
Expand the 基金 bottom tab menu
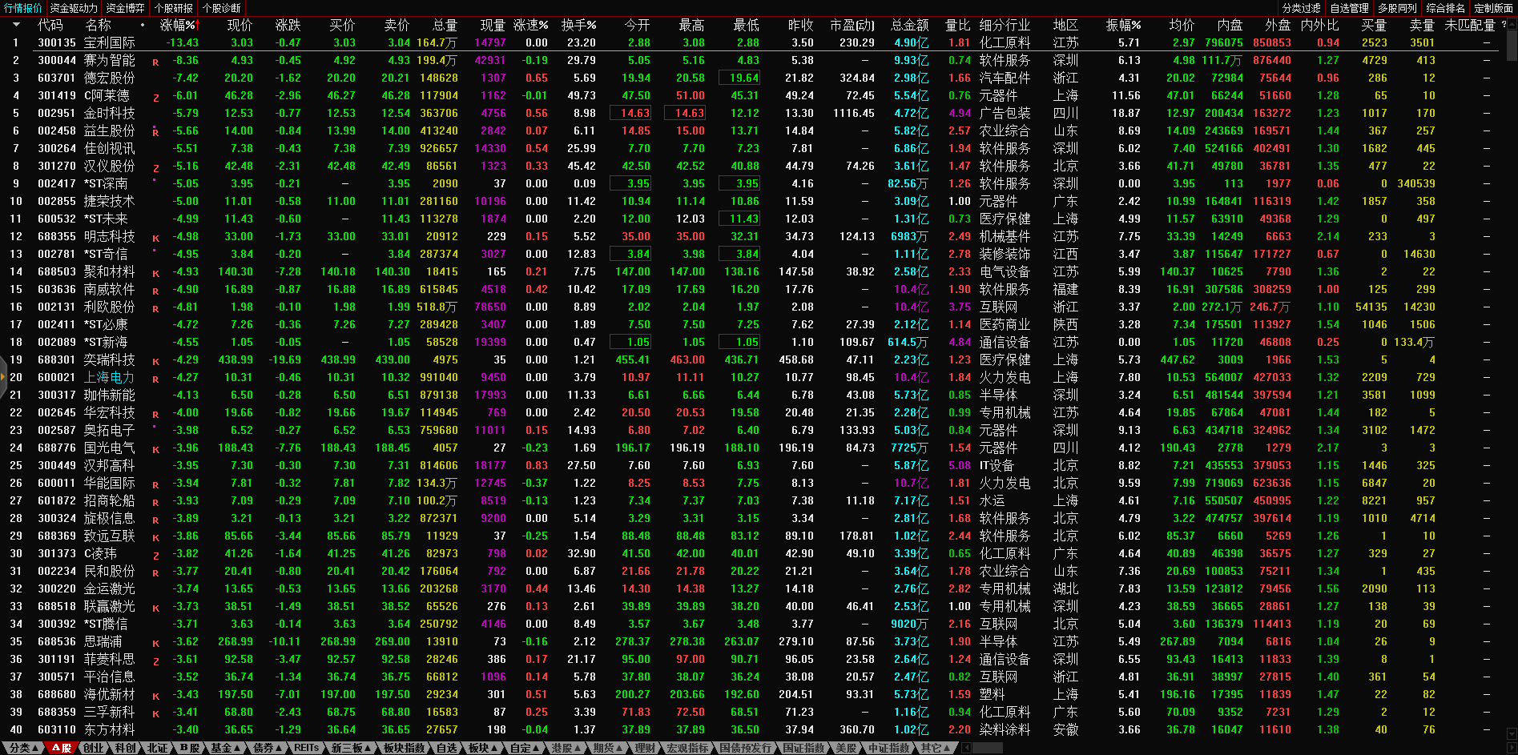(225, 748)
